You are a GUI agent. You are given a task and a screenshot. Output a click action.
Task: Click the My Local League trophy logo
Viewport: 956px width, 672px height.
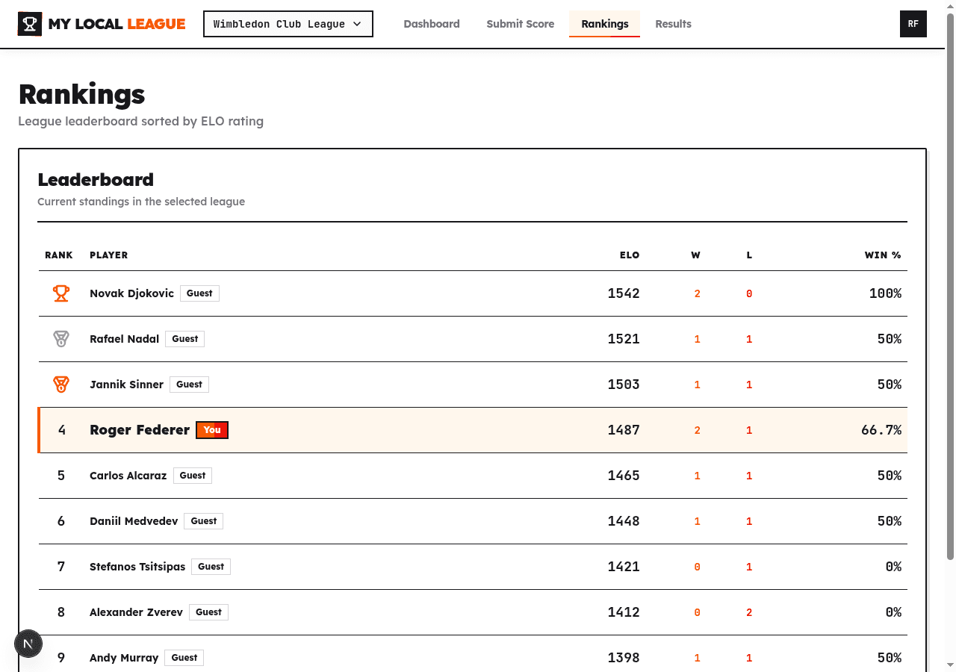(x=29, y=23)
